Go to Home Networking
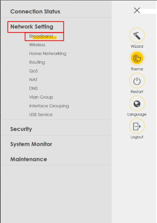The height and width of the screenshot is (223, 157). pyautogui.click(x=48, y=54)
